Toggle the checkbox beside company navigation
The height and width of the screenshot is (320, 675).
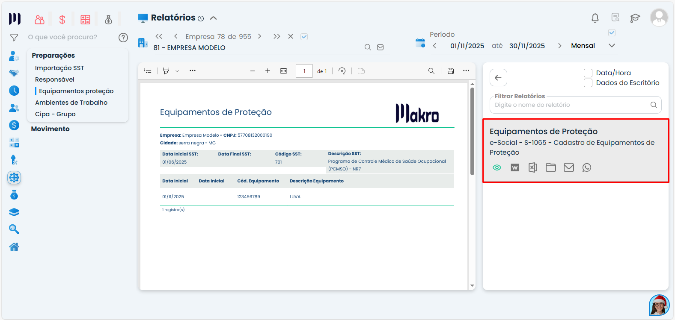point(304,37)
